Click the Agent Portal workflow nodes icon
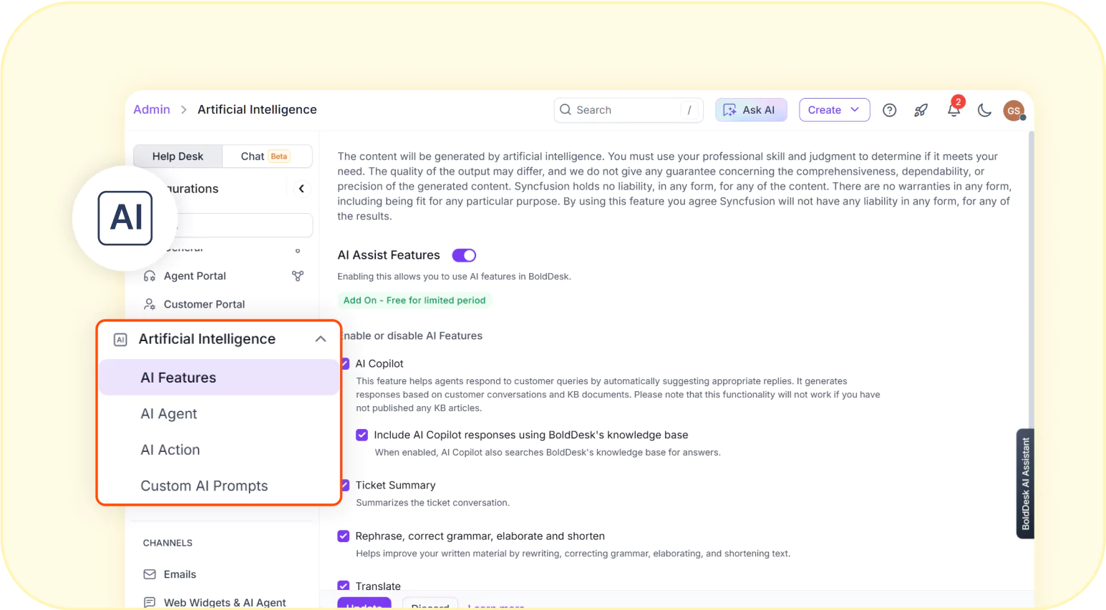This screenshot has width=1106, height=610. [x=298, y=276]
